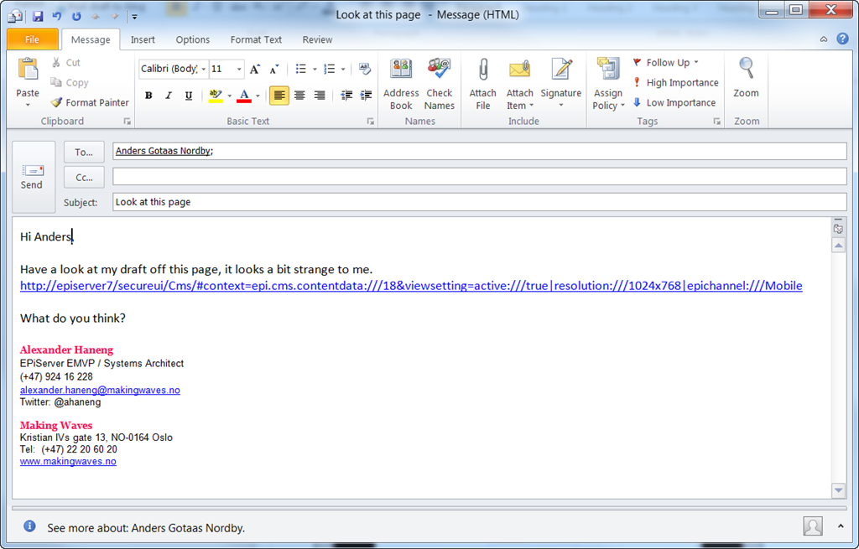This screenshot has height=549, width=859.
Task: Open the www.makingwaves.no link
Action: coord(68,462)
